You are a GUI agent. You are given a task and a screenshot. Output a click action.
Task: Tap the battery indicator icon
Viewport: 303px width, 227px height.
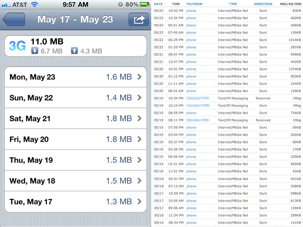[145, 4]
